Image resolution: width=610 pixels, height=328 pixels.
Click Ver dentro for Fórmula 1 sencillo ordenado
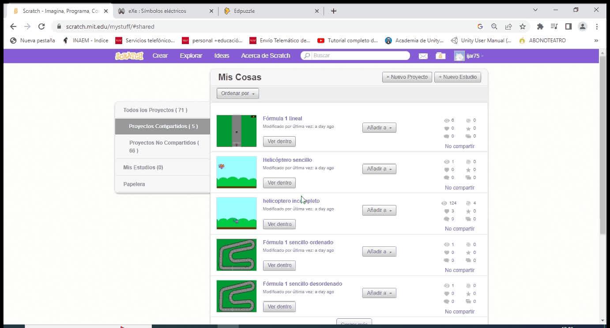279,265
